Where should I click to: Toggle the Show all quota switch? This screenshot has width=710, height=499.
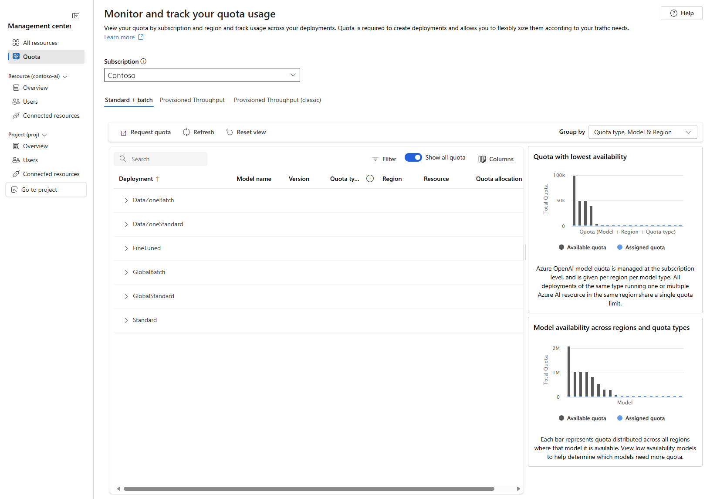[413, 157]
